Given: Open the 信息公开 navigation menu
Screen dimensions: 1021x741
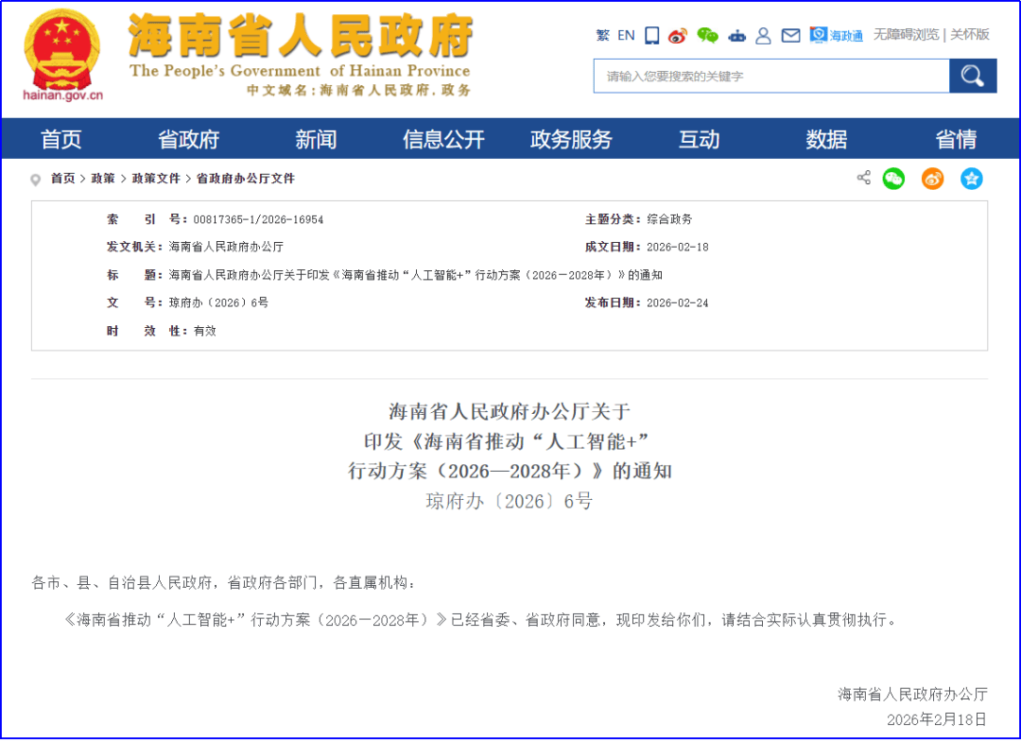Looking at the screenshot, I should [443, 140].
